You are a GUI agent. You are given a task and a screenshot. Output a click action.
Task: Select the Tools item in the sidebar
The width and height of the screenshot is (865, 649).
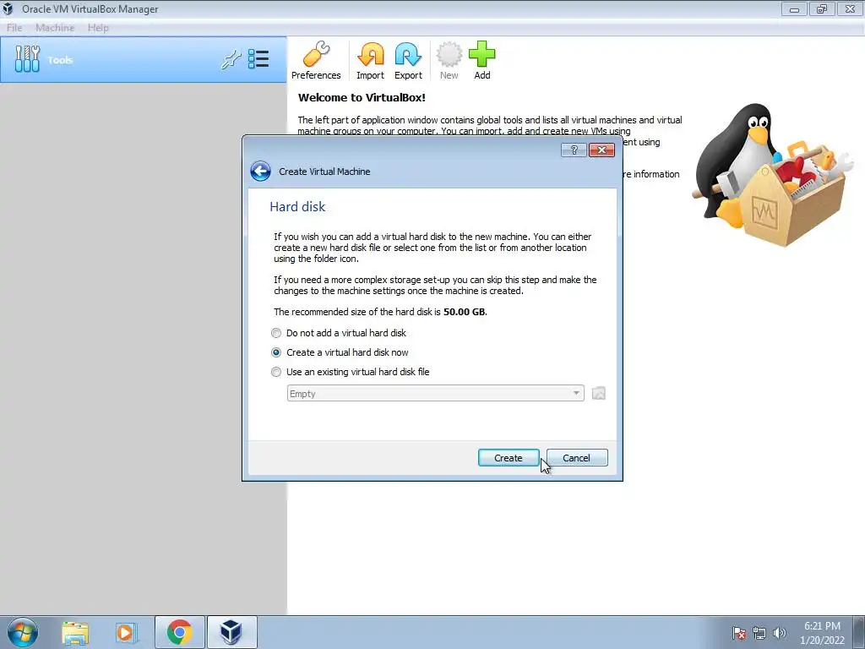[x=144, y=60]
